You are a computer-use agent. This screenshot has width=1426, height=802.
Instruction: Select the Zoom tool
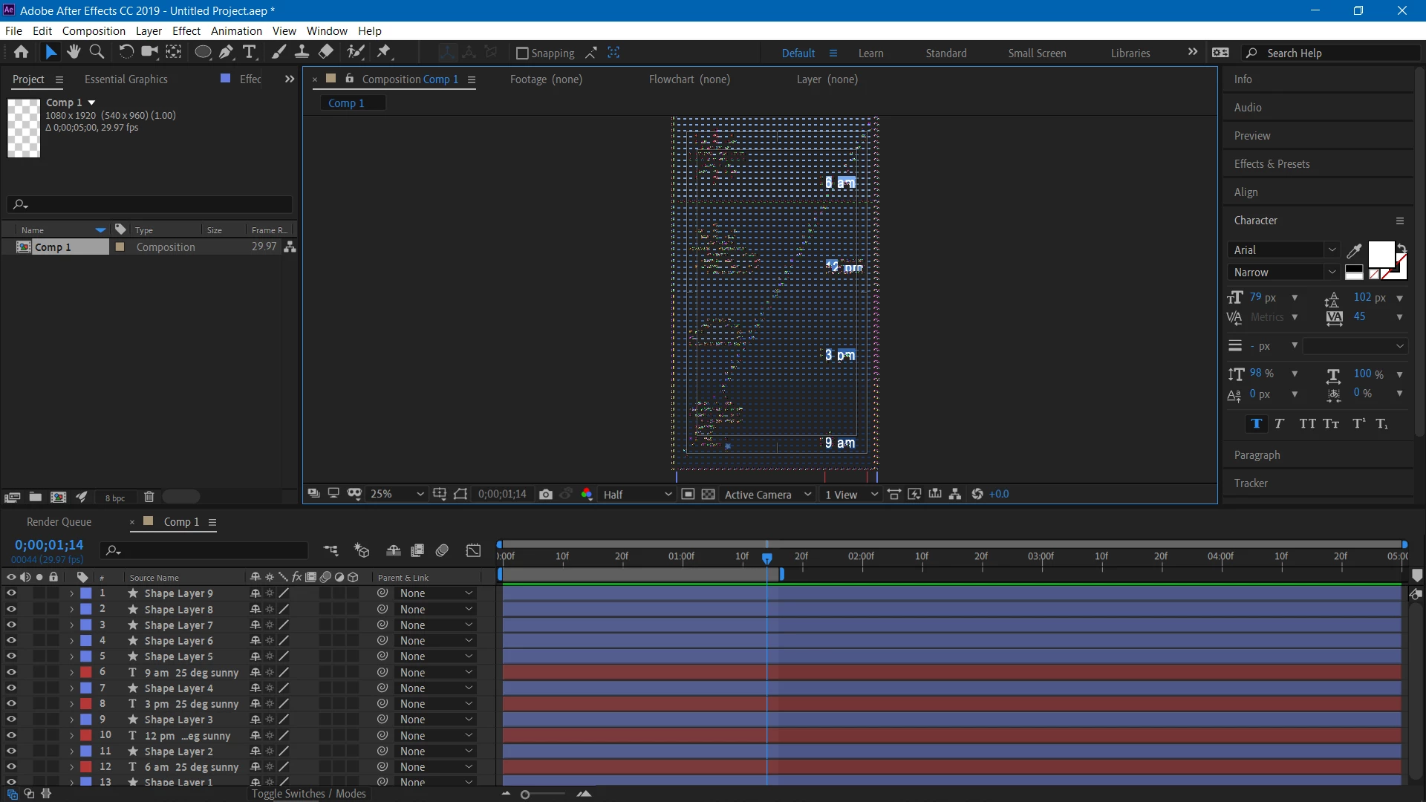tap(97, 52)
